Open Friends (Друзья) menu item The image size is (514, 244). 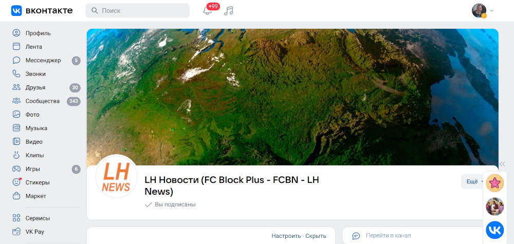point(46,87)
